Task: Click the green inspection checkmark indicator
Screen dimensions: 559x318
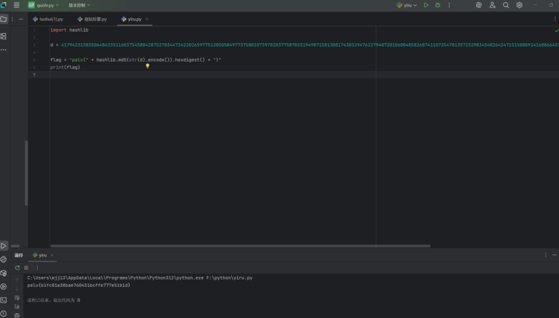Action: click(556, 30)
